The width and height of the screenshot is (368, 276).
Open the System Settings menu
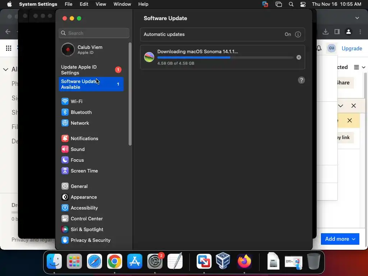[38, 4]
